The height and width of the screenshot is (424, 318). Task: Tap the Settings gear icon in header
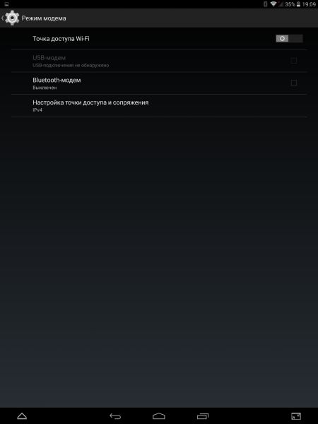(x=12, y=18)
